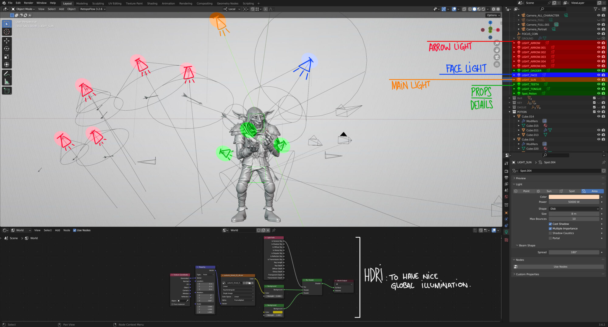Viewport: 608px width, 327px height.
Task: Click the pan view hand gizmo
Action: (497, 50)
